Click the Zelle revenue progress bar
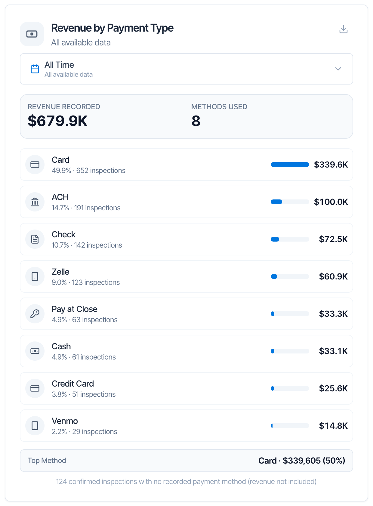The image size is (373, 506). [290, 276]
